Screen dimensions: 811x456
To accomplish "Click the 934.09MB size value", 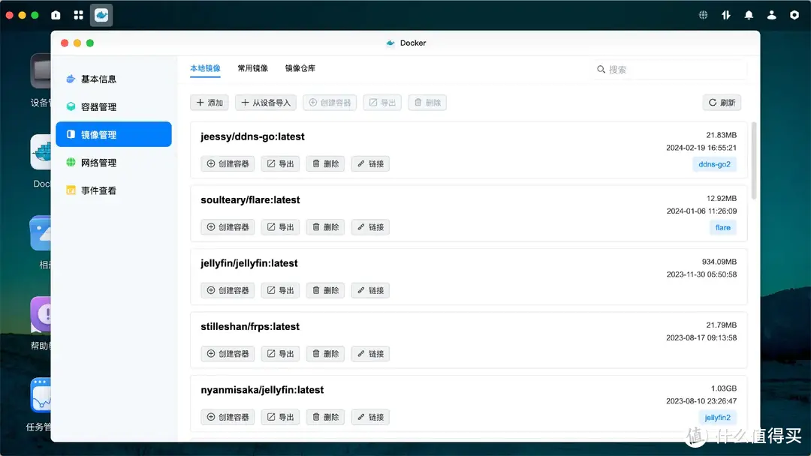I will coord(719,262).
